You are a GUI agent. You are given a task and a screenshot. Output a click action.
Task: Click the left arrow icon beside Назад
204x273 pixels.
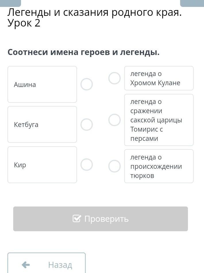click(x=26, y=265)
